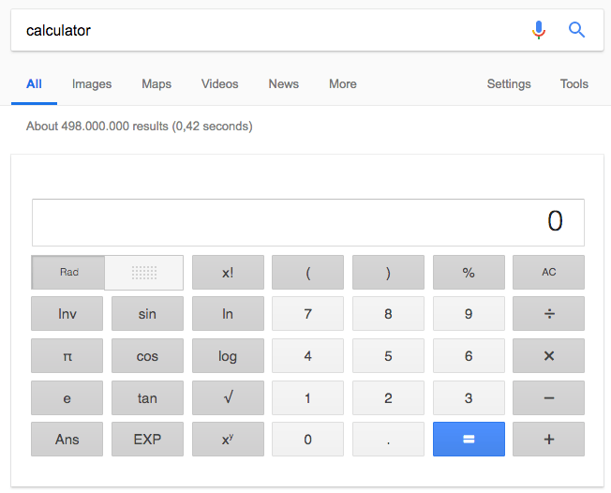Open the search Tools options

tap(574, 84)
